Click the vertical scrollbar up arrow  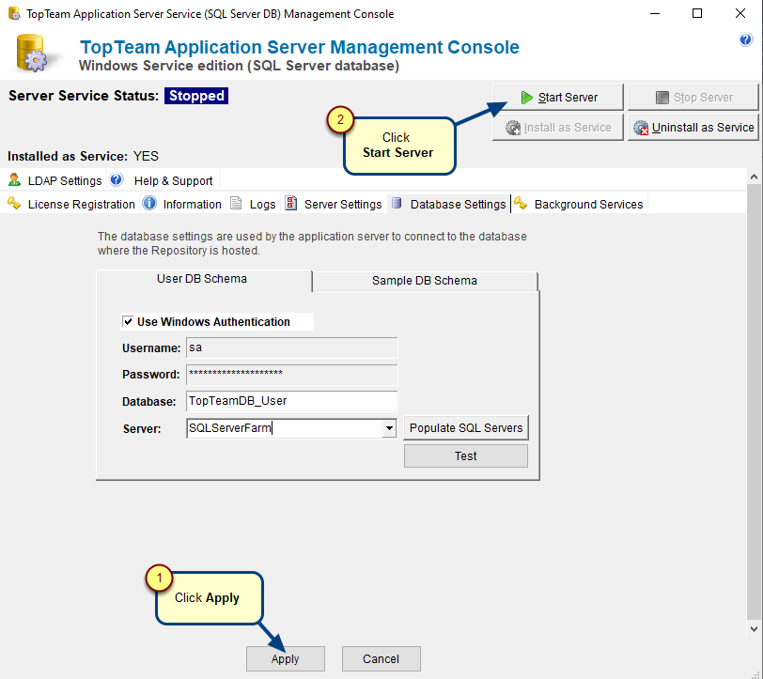[x=754, y=177]
